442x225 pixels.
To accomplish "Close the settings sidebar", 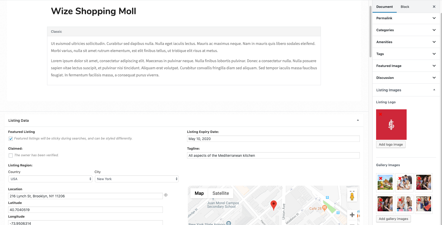I will [x=434, y=7].
